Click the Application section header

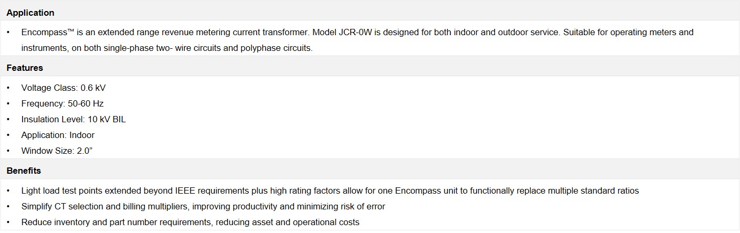click(30, 13)
